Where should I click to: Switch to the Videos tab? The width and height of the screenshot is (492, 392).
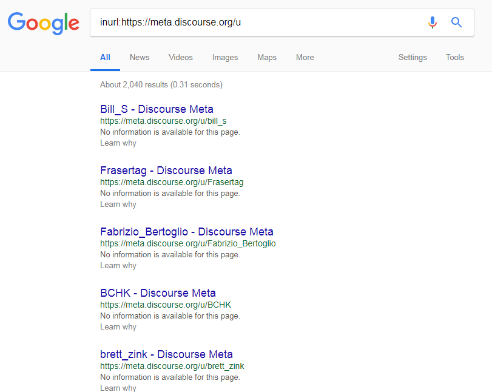180,58
